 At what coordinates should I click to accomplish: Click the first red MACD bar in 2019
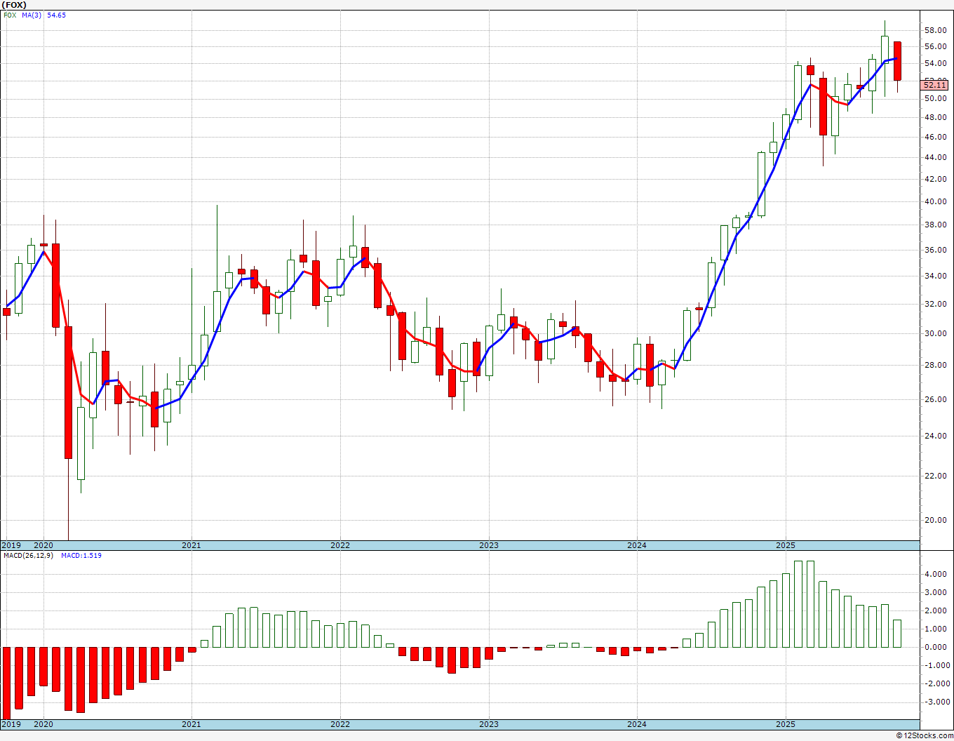6,681
